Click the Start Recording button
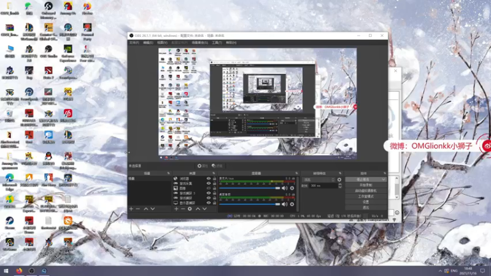This screenshot has height=276, width=491. [366, 185]
